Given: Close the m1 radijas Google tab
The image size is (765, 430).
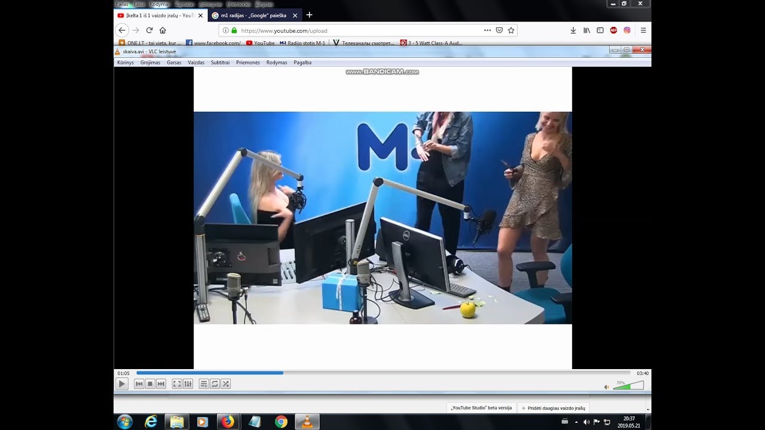Looking at the screenshot, I should pos(295,16).
